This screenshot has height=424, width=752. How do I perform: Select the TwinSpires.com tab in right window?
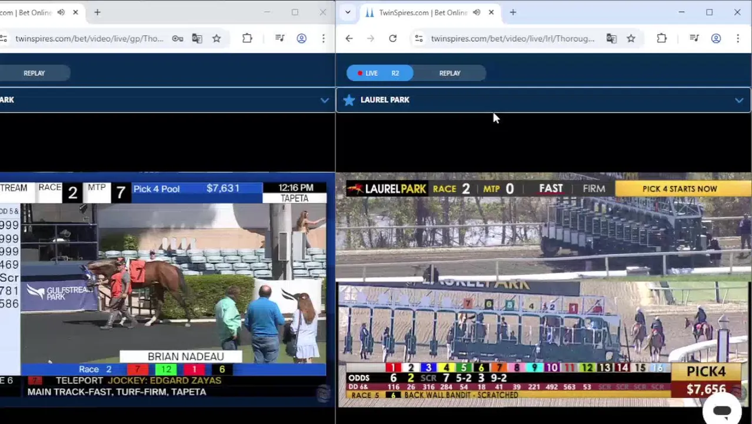(422, 12)
